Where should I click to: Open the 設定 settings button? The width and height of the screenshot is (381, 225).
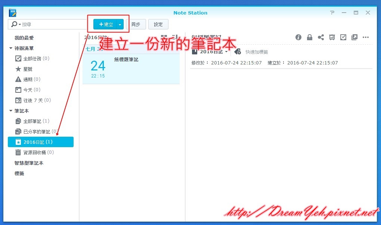(158, 24)
